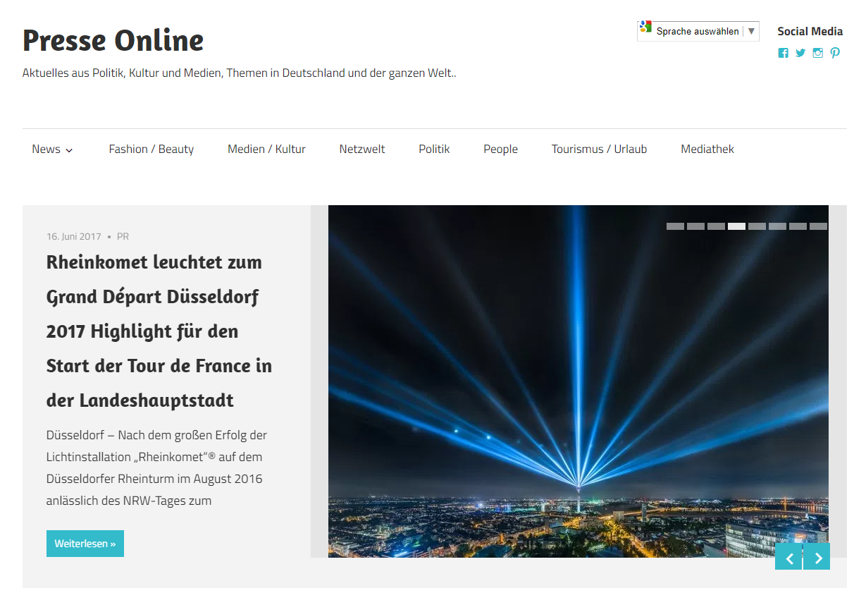This screenshot has height=600, width=854.
Task: Click the 16. Juni 2017 date link
Action: click(x=74, y=236)
